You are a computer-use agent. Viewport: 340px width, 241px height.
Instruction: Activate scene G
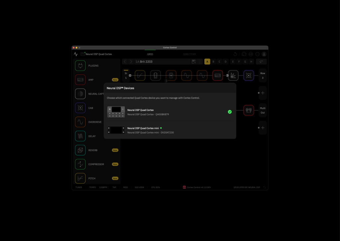click(245, 62)
